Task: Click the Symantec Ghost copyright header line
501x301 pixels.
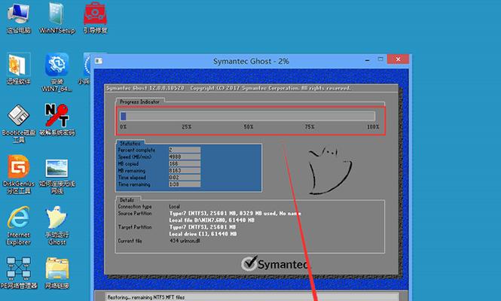Action: point(229,88)
